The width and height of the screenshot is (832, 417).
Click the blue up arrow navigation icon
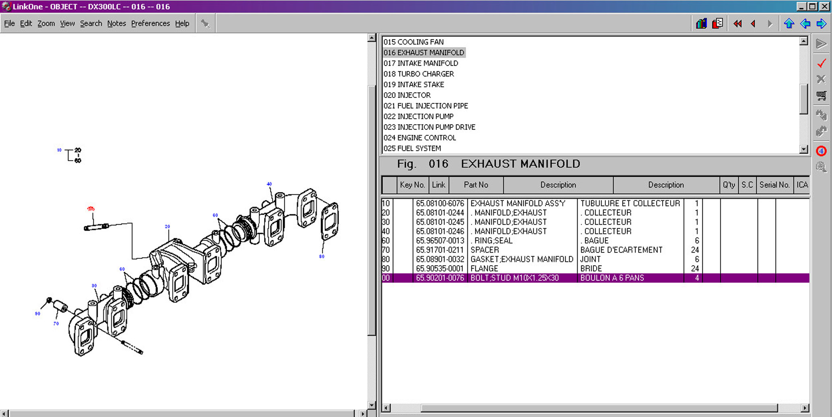789,24
